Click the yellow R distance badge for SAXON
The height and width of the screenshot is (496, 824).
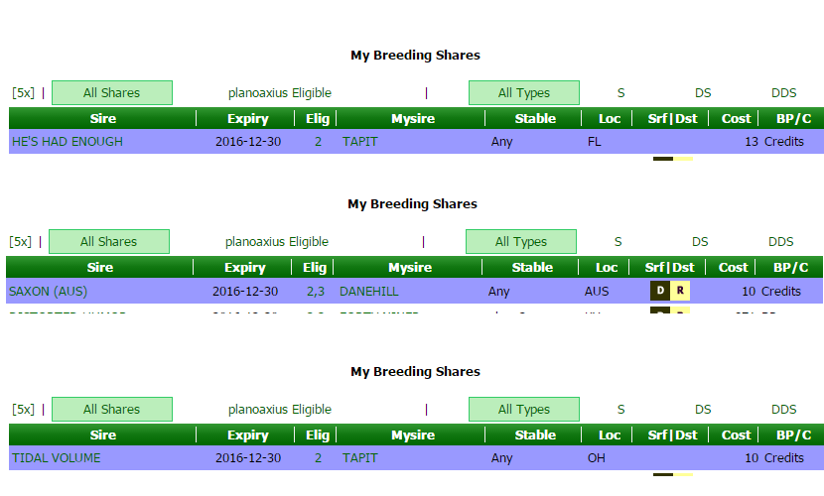(x=679, y=291)
